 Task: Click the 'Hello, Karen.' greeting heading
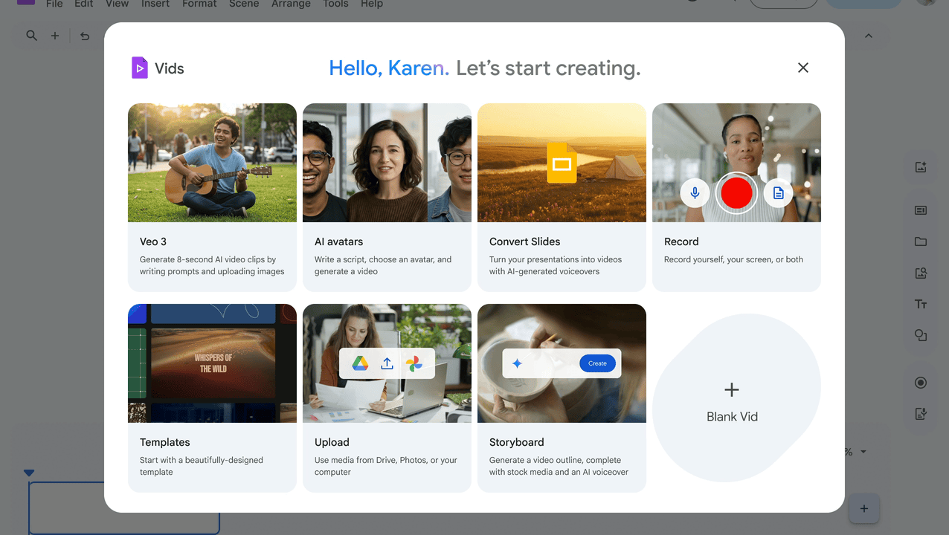(x=389, y=68)
